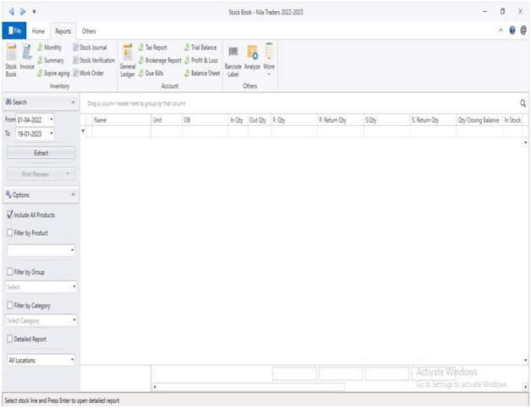531x408 pixels.
Task: Switch to the Others tab
Action: pos(89,31)
